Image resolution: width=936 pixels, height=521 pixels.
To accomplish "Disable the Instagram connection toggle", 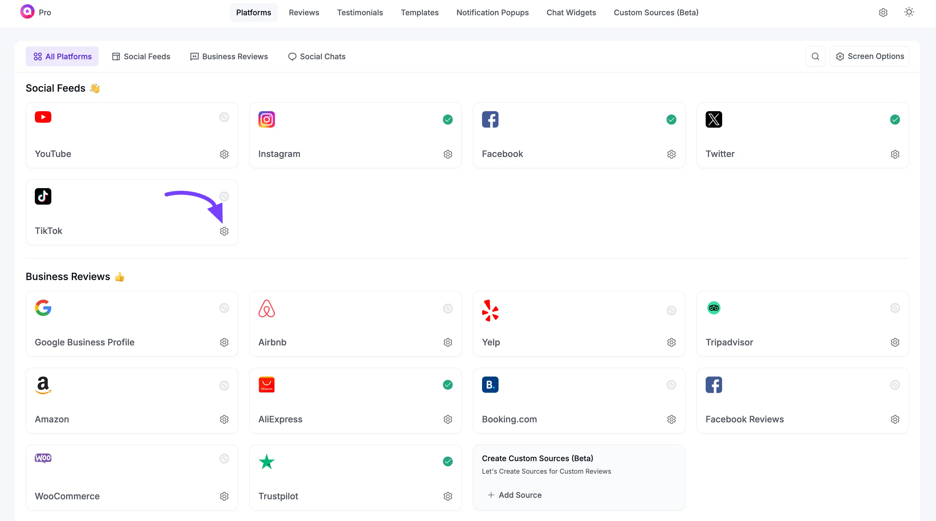I will point(448,119).
